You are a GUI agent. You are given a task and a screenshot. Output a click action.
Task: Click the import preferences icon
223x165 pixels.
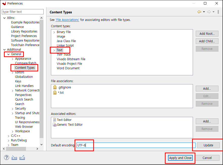(14, 158)
